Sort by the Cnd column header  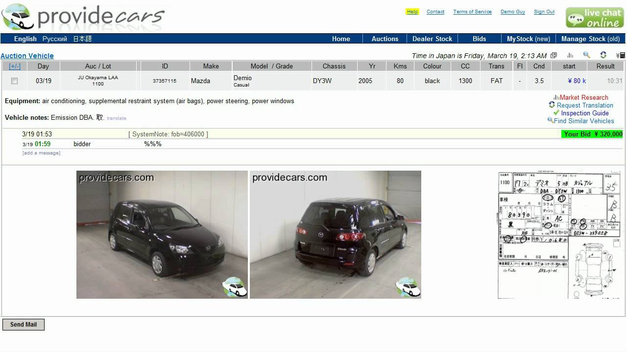coord(539,66)
